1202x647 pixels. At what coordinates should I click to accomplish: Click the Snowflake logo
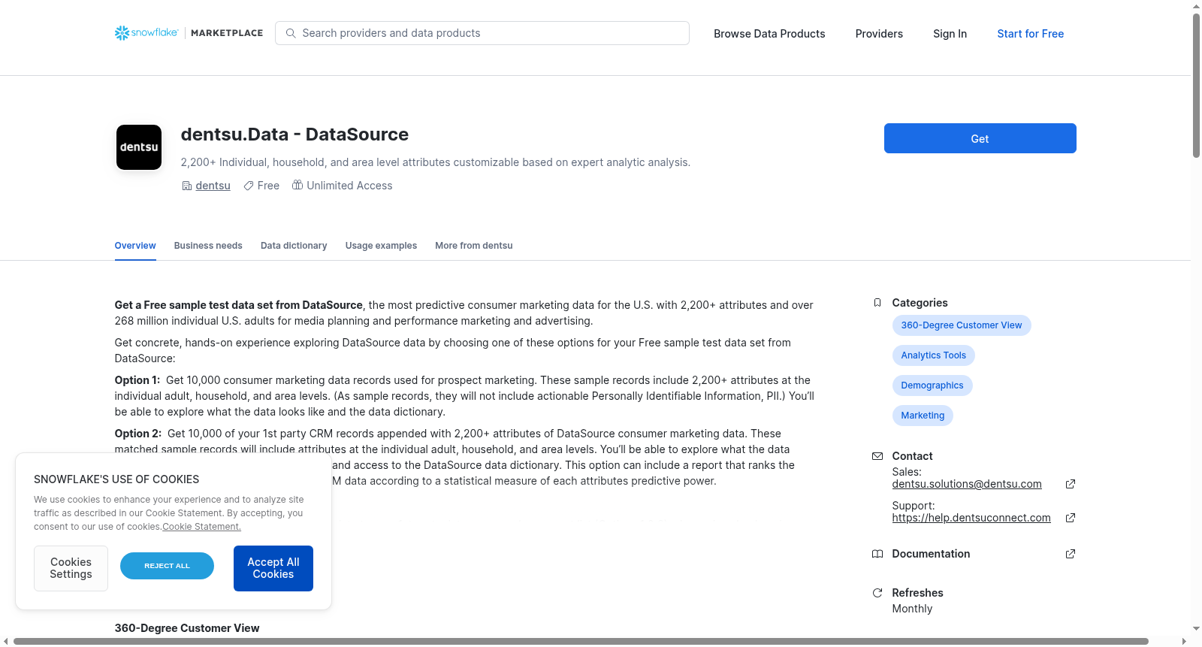tap(146, 33)
